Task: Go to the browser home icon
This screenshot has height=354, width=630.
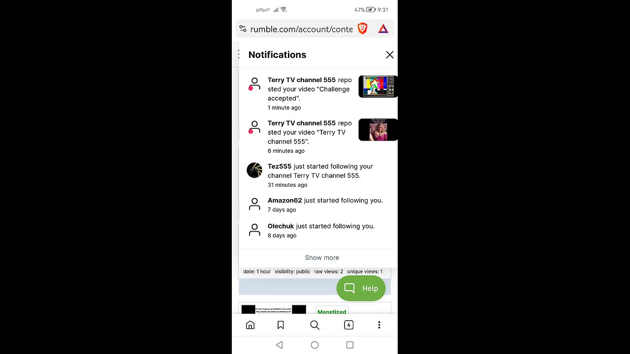Action: pos(250,325)
